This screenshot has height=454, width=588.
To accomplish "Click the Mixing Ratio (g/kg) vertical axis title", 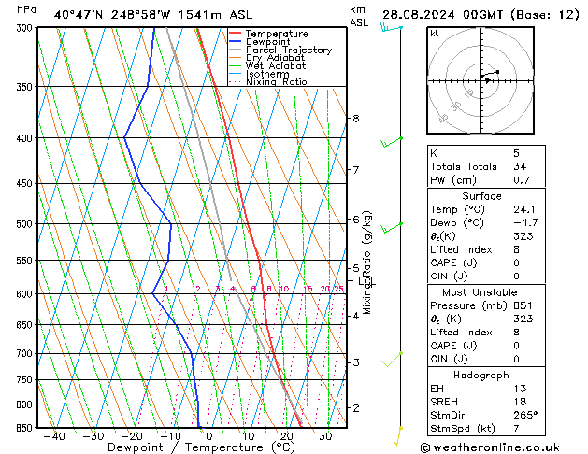I will coord(367,262).
